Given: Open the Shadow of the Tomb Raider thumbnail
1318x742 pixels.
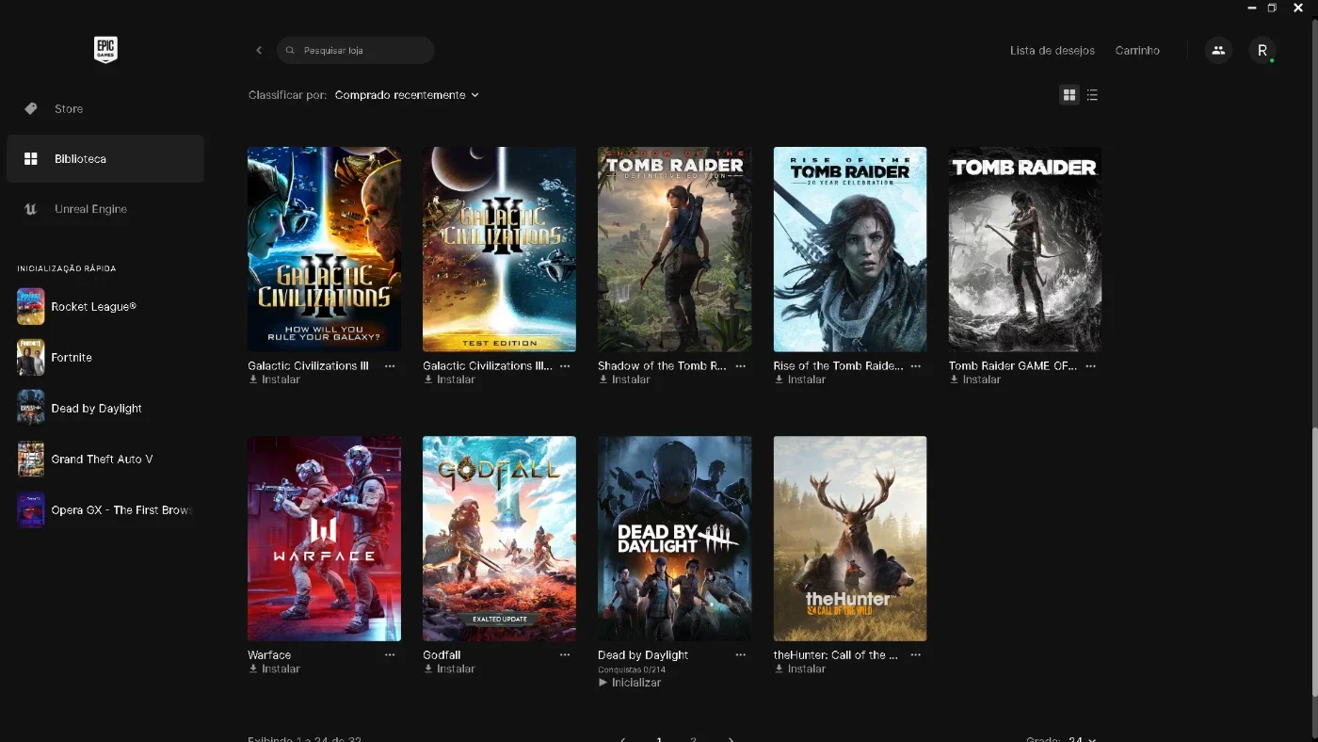Looking at the screenshot, I should (x=675, y=250).
